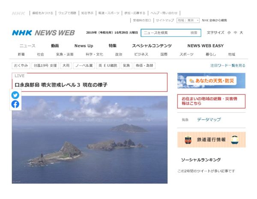Click the 気象 keyword tag
The width and height of the screenshot is (257, 199).
(126, 66)
